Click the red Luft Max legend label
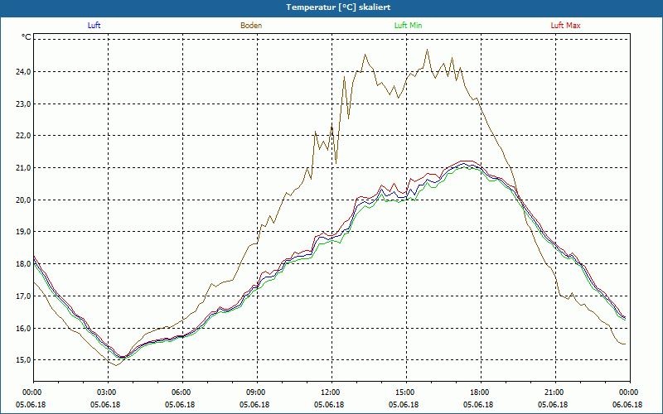Image resolution: width=663 pixels, height=414 pixels. point(565,26)
